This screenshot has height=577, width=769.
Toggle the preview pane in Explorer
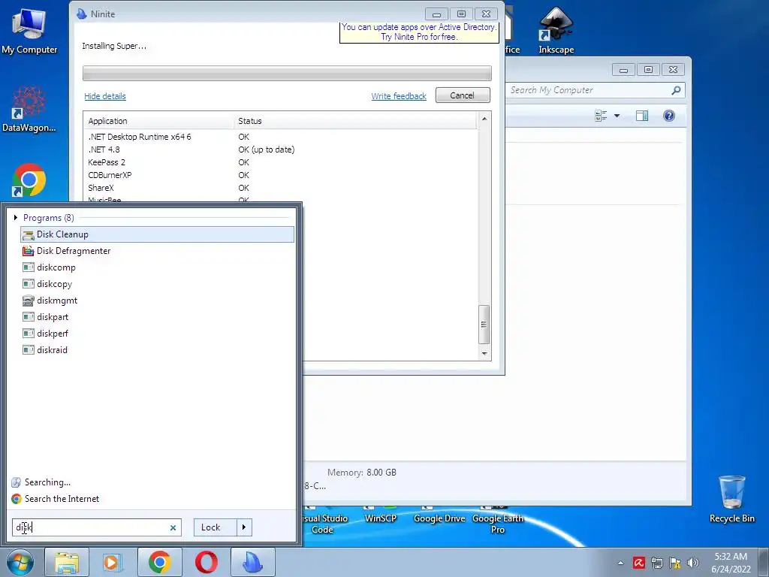[642, 116]
